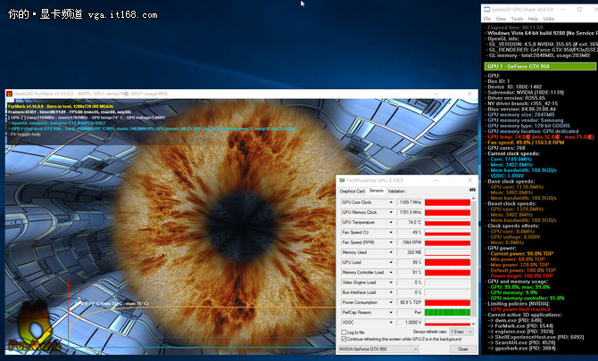Image resolution: width=598 pixels, height=361 pixels.
Task: Open View menu in GPU Shark
Action: pyautogui.click(x=501, y=19)
